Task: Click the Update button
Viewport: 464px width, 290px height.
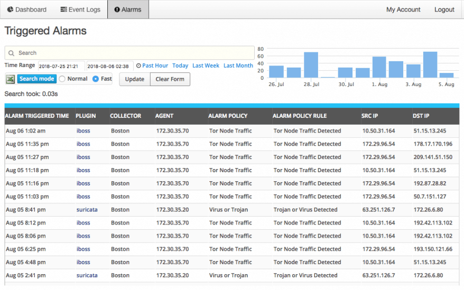Action: pyautogui.click(x=135, y=79)
